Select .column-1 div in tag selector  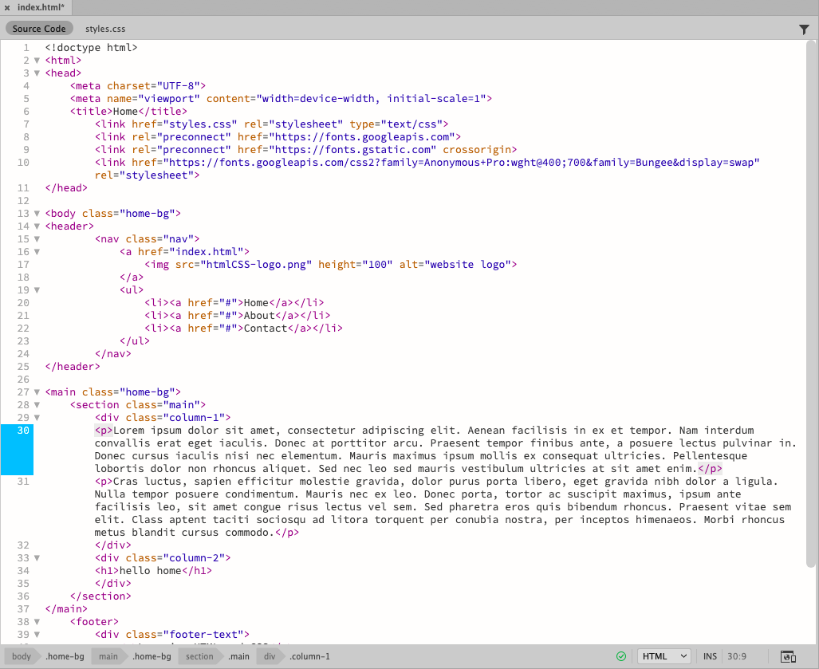309,656
